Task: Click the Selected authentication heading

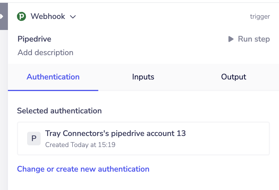Action: pos(59,111)
